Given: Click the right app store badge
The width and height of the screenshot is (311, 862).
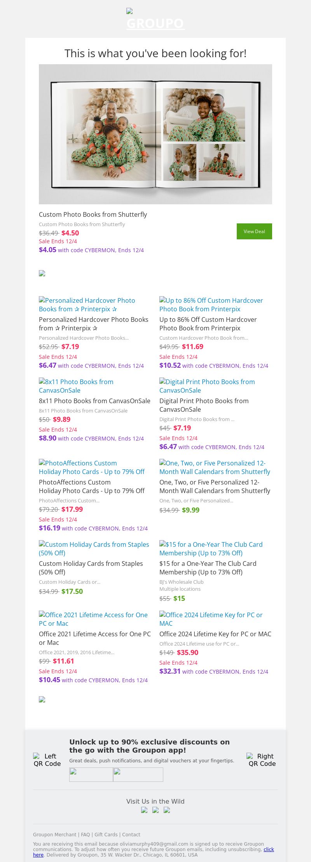Looking at the screenshot, I should [x=138, y=774].
